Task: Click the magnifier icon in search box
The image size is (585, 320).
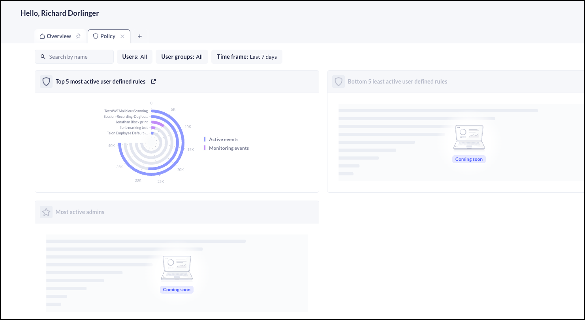Action: click(x=43, y=57)
